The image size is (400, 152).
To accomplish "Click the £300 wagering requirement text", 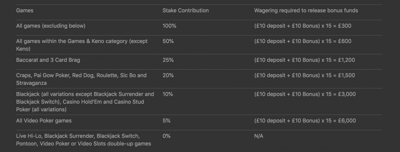I will (x=303, y=26).
